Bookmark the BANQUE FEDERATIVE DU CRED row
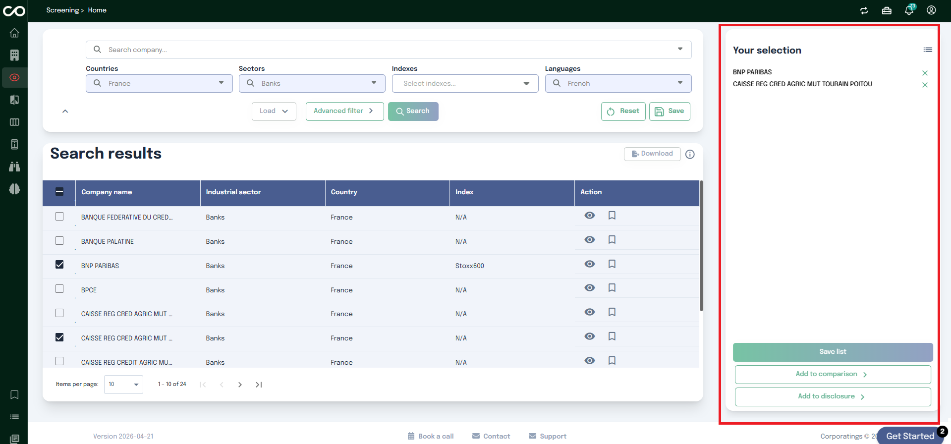This screenshot has height=444, width=951. pos(612,216)
